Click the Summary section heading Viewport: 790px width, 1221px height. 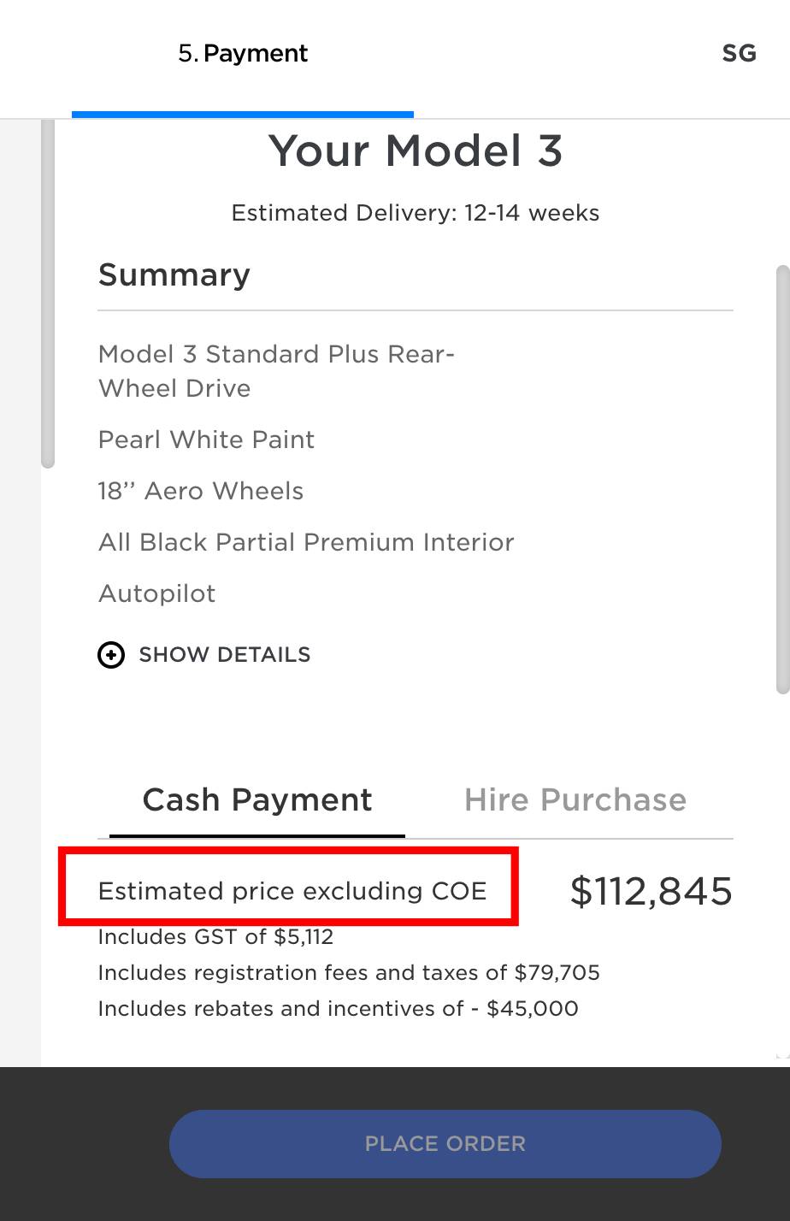[x=174, y=274]
